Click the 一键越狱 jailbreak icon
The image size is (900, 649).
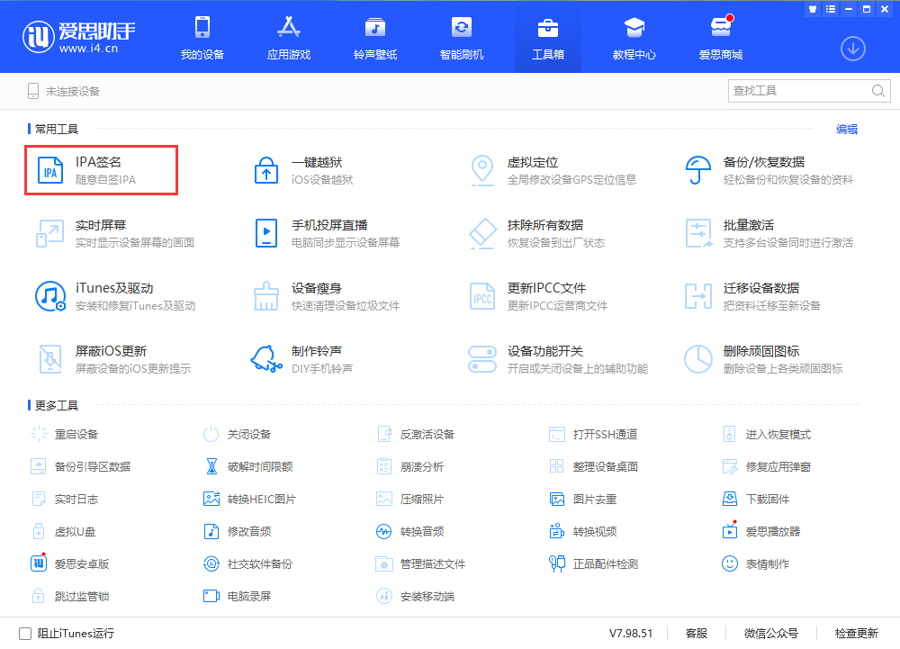coord(266,170)
